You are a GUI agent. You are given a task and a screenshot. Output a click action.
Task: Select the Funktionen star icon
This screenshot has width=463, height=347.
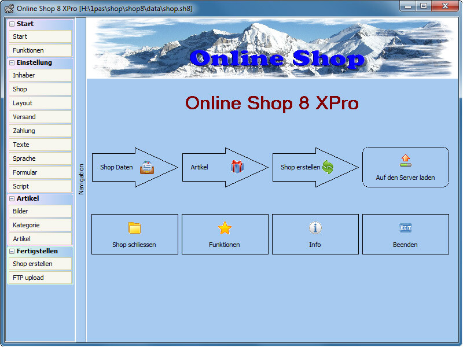[225, 228]
